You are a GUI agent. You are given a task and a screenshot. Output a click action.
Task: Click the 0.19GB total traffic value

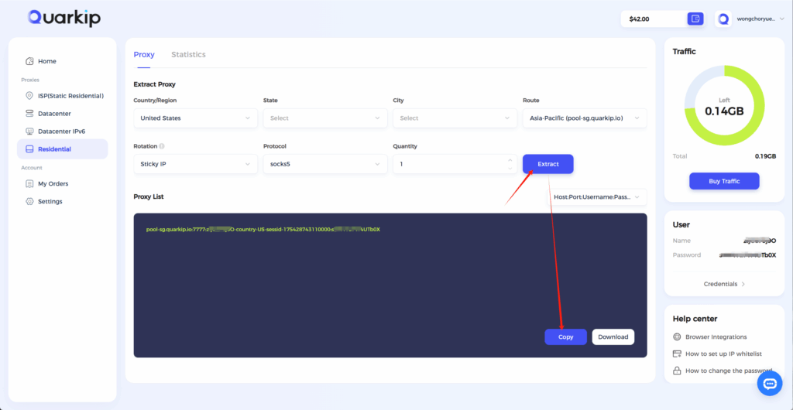click(x=765, y=156)
